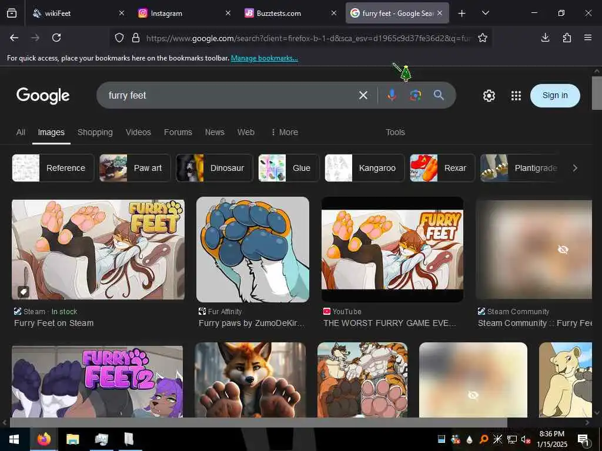
Task: Open the extensions puzzle icon
Action: 567,38
